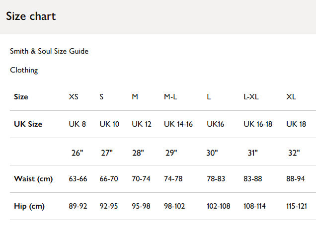This screenshot has width=316, height=234.
Task: Click the UK 8 cell
Action: pyautogui.click(x=77, y=124)
